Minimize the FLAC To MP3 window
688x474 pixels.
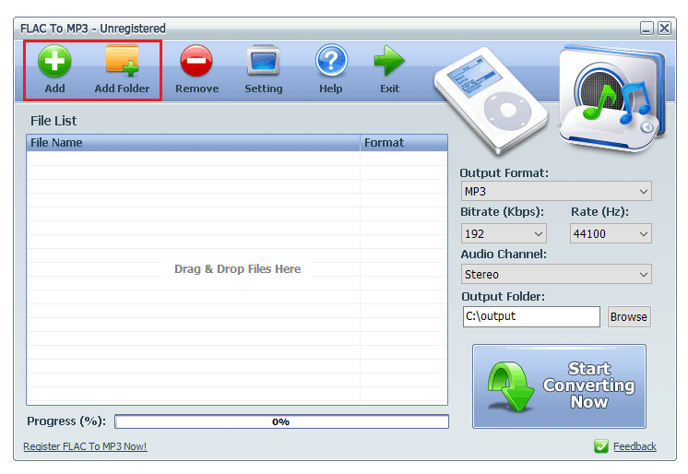click(x=646, y=29)
